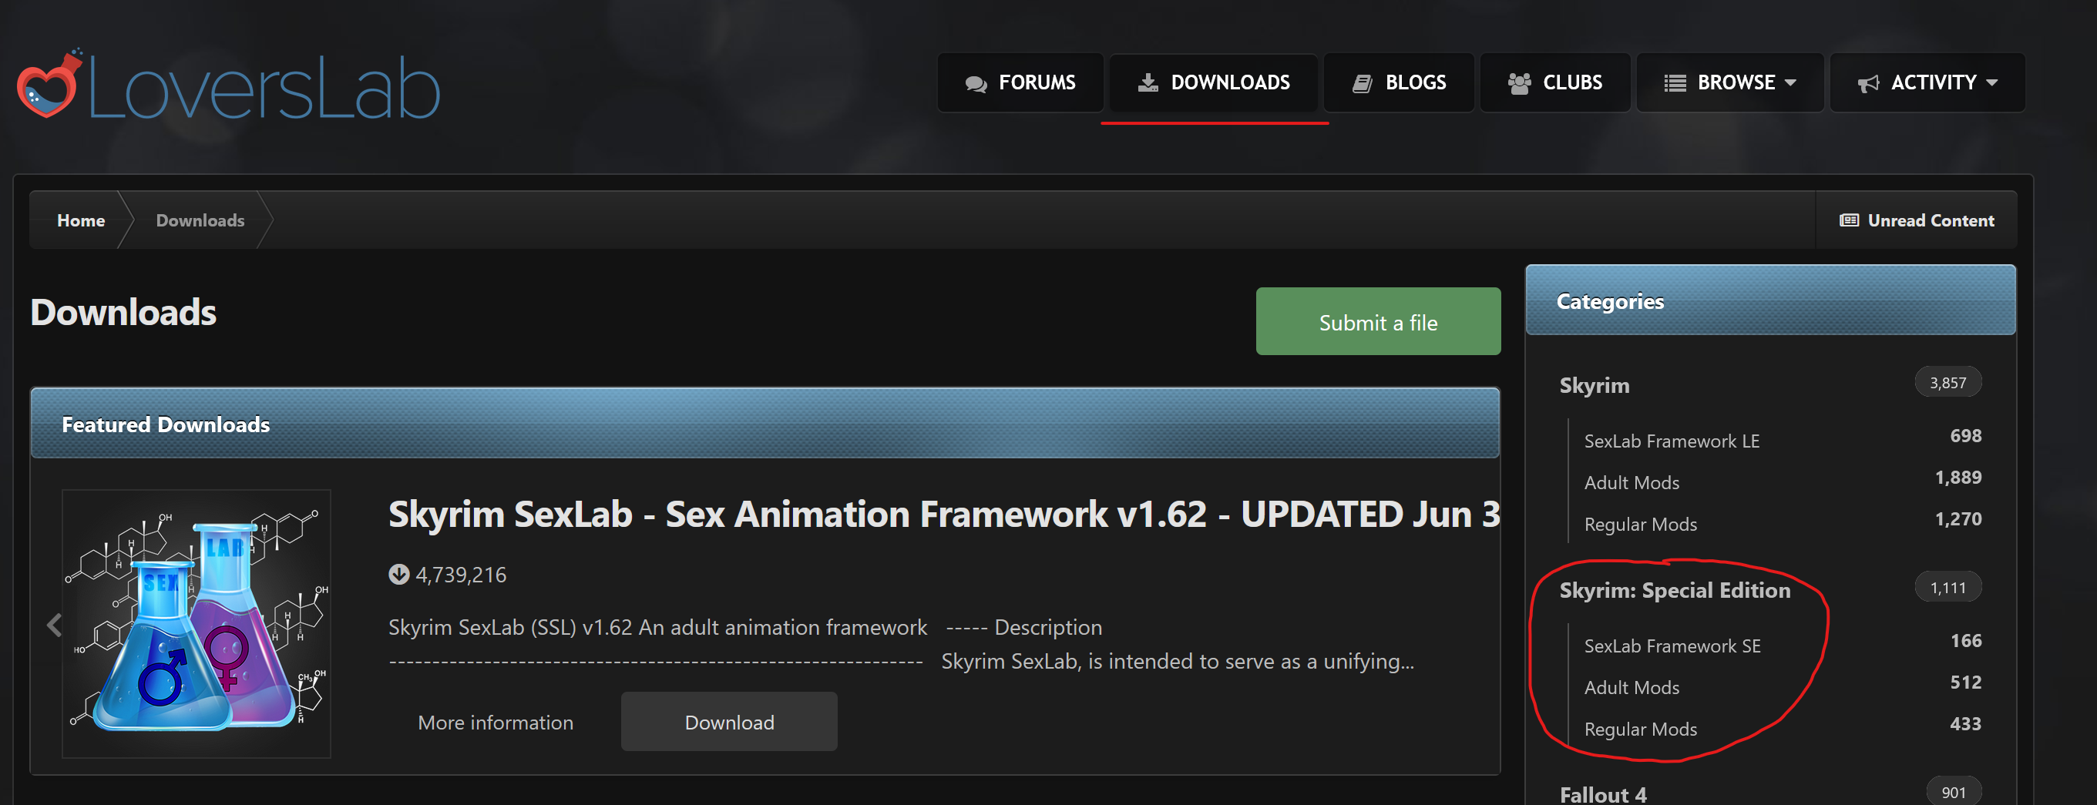Image resolution: width=2097 pixels, height=805 pixels.
Task: Click the megaphone icon beside ACTIVITY
Action: click(1867, 82)
